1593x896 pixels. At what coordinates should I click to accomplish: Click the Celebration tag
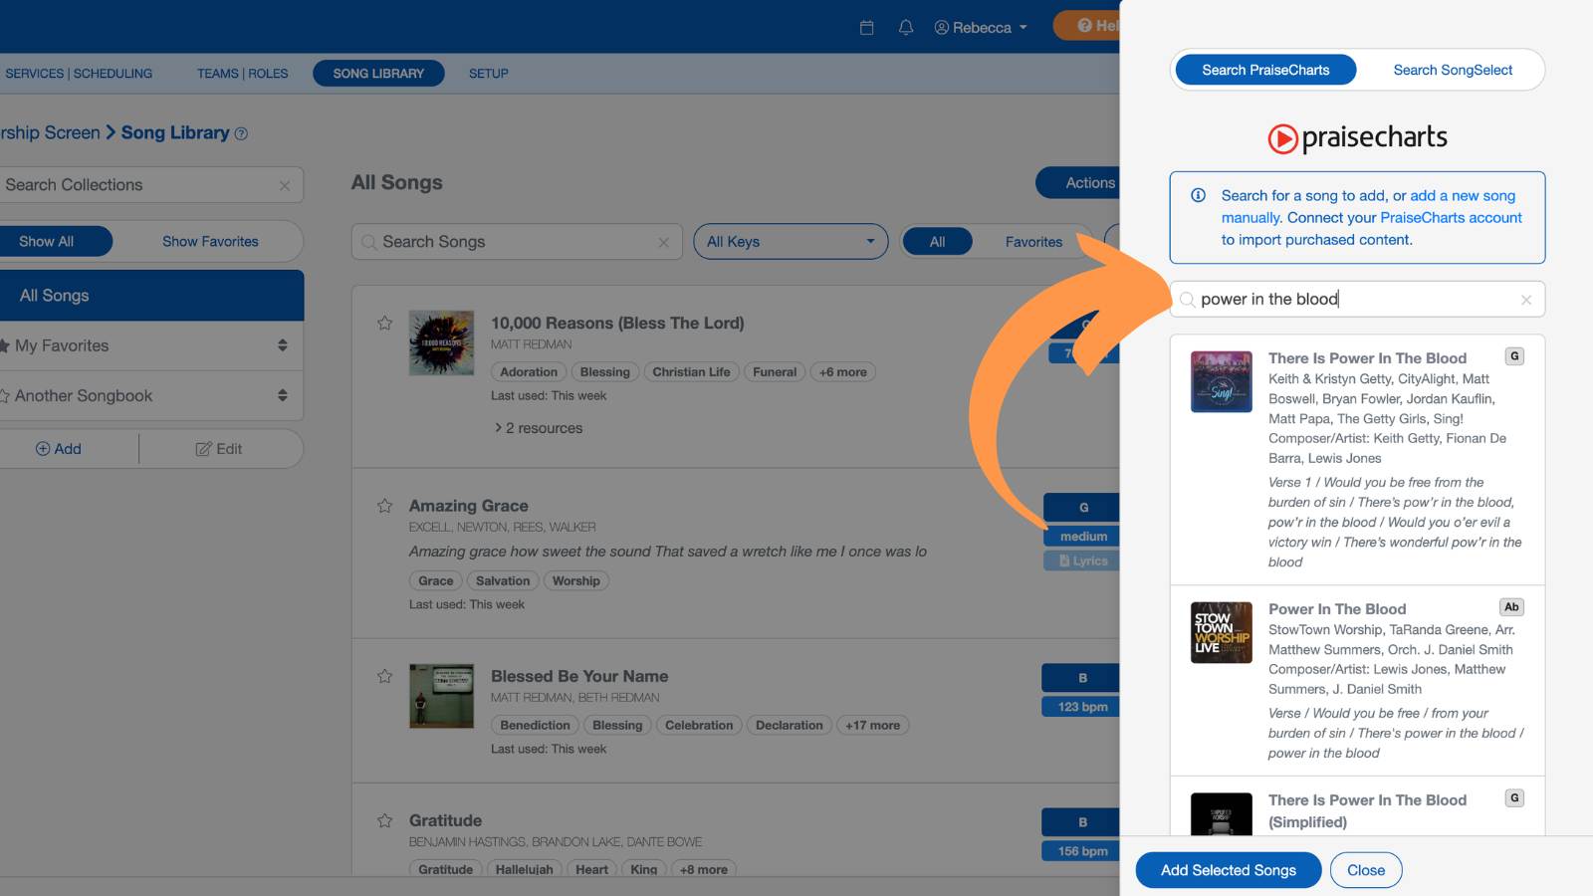pos(699,726)
